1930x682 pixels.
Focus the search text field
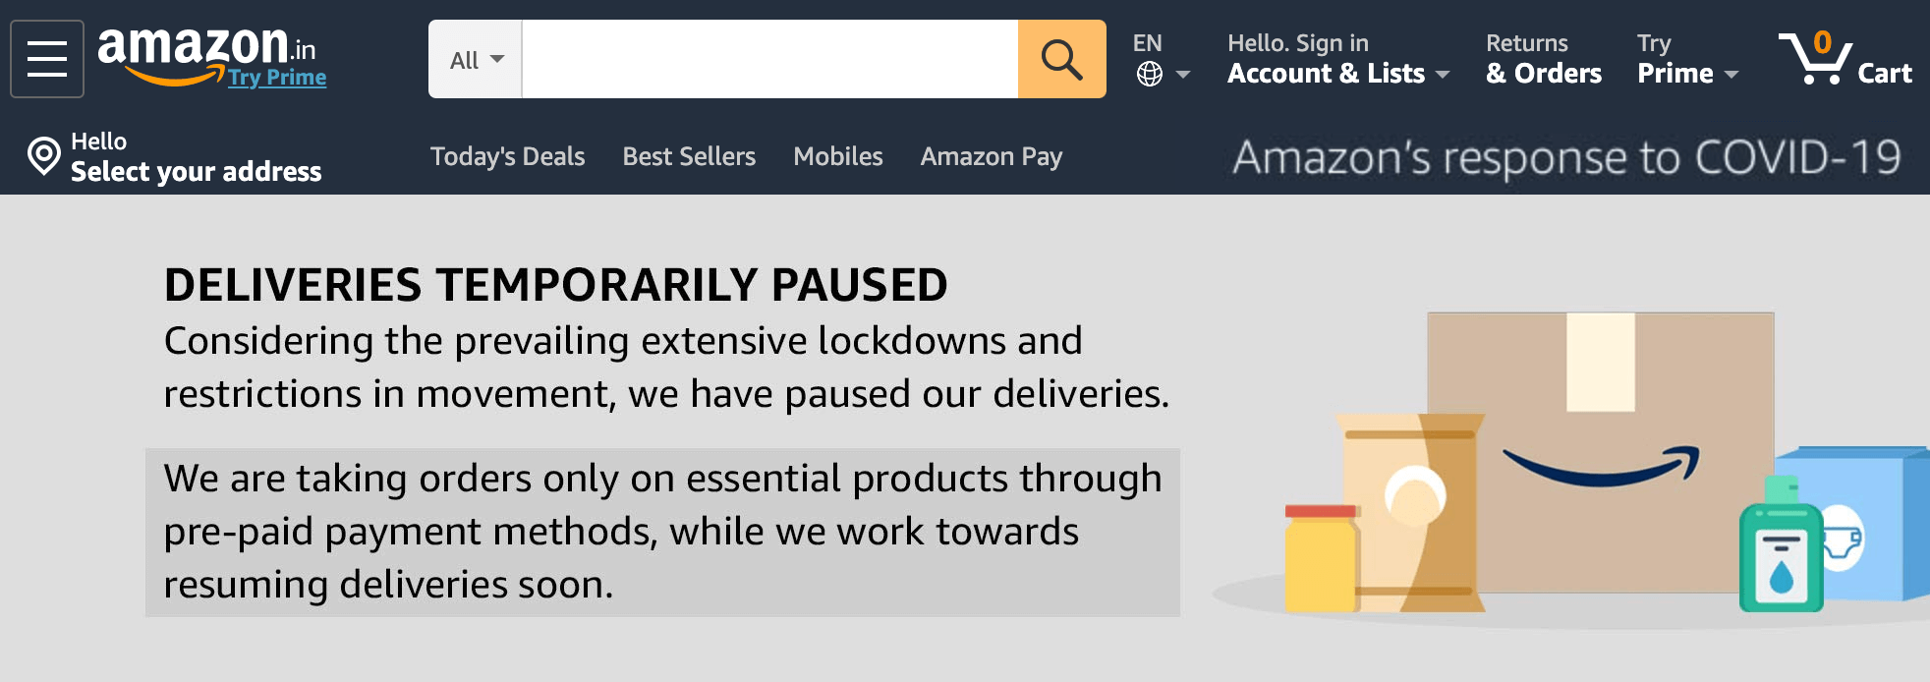pyautogui.click(x=769, y=59)
